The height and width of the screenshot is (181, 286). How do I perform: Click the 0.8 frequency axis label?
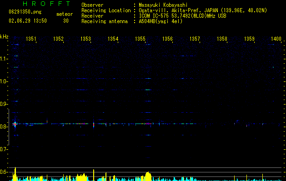point(4,127)
